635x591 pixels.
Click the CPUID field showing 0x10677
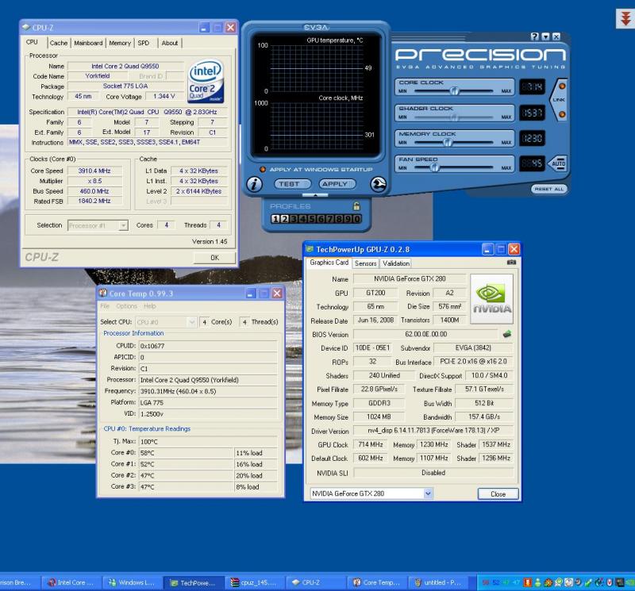208,346
